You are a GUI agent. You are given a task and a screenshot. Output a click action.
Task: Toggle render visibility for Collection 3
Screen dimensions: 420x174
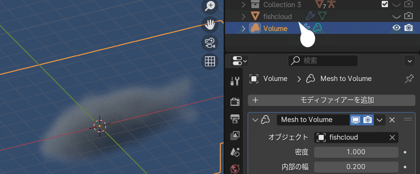408,4
